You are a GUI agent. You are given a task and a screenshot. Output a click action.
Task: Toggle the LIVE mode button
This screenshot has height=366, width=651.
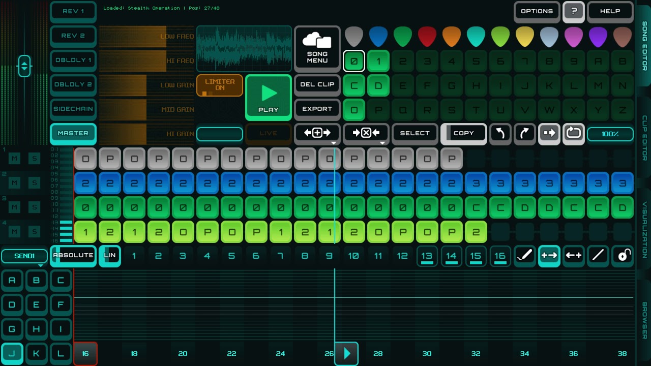pyautogui.click(x=268, y=133)
